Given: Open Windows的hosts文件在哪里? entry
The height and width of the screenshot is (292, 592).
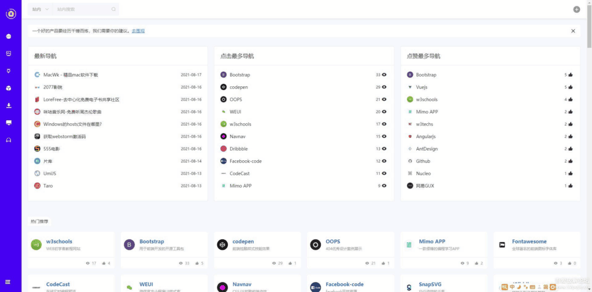Looking at the screenshot, I should point(72,124).
